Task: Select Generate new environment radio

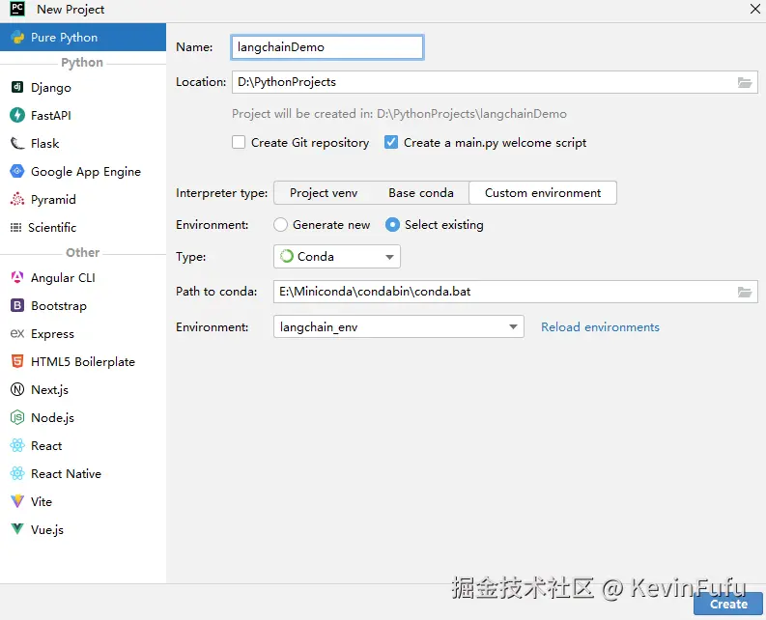Action: point(280,225)
